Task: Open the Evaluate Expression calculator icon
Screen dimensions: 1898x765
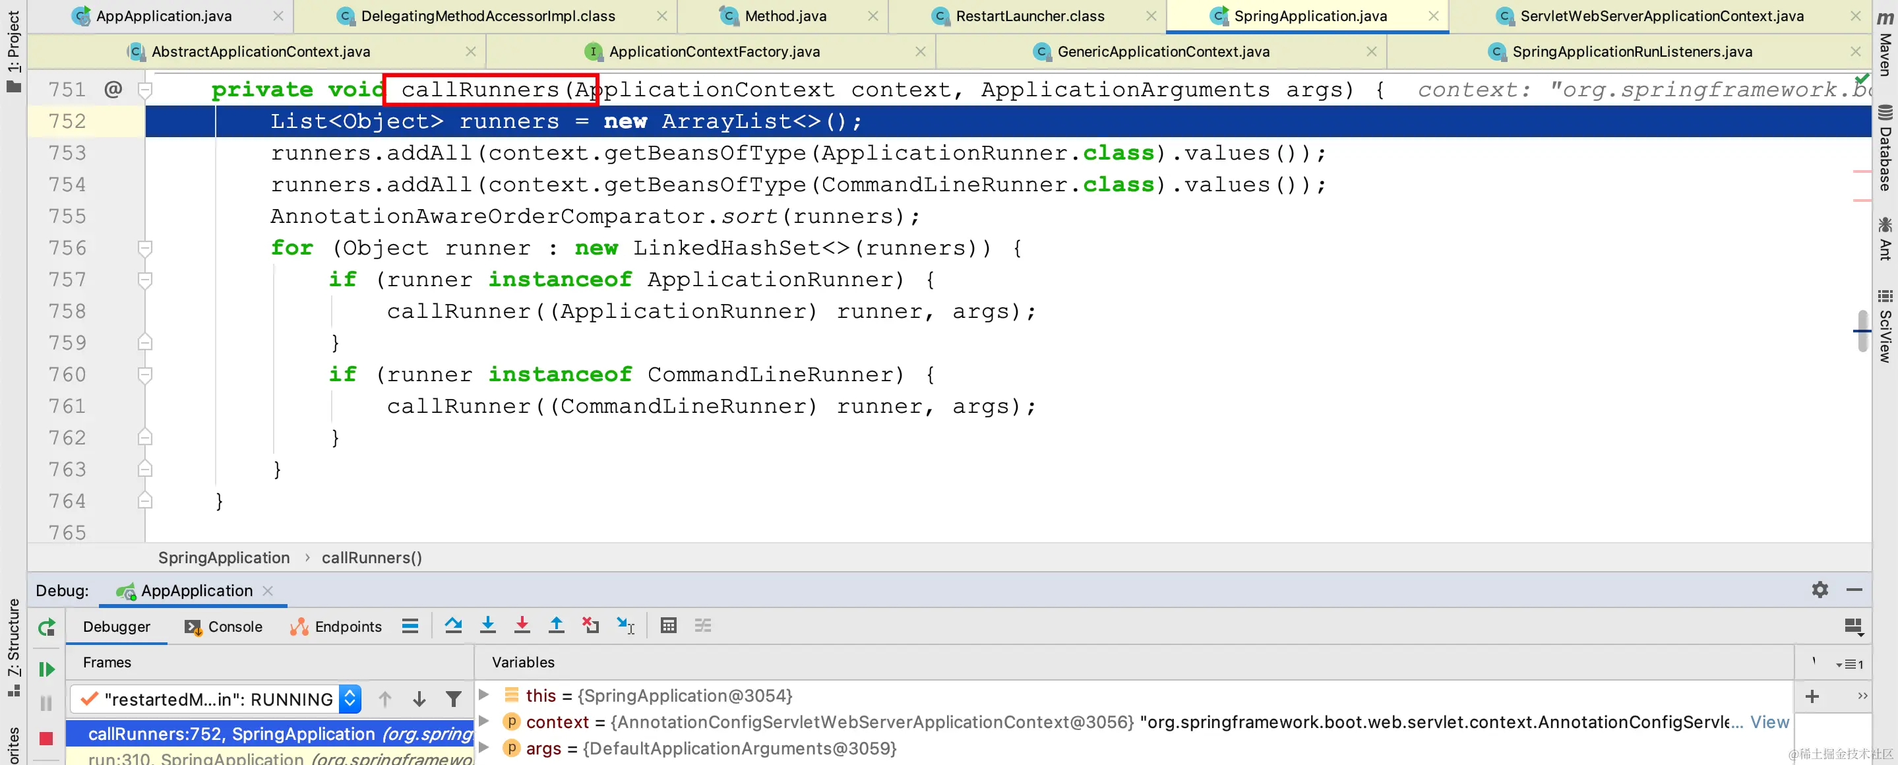Action: tap(668, 626)
